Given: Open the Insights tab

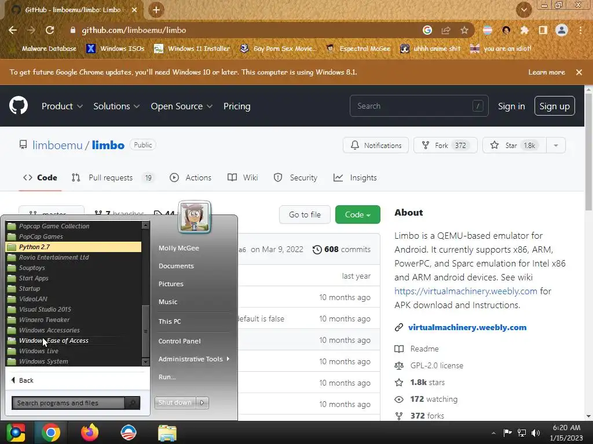Looking at the screenshot, I should [x=355, y=177].
